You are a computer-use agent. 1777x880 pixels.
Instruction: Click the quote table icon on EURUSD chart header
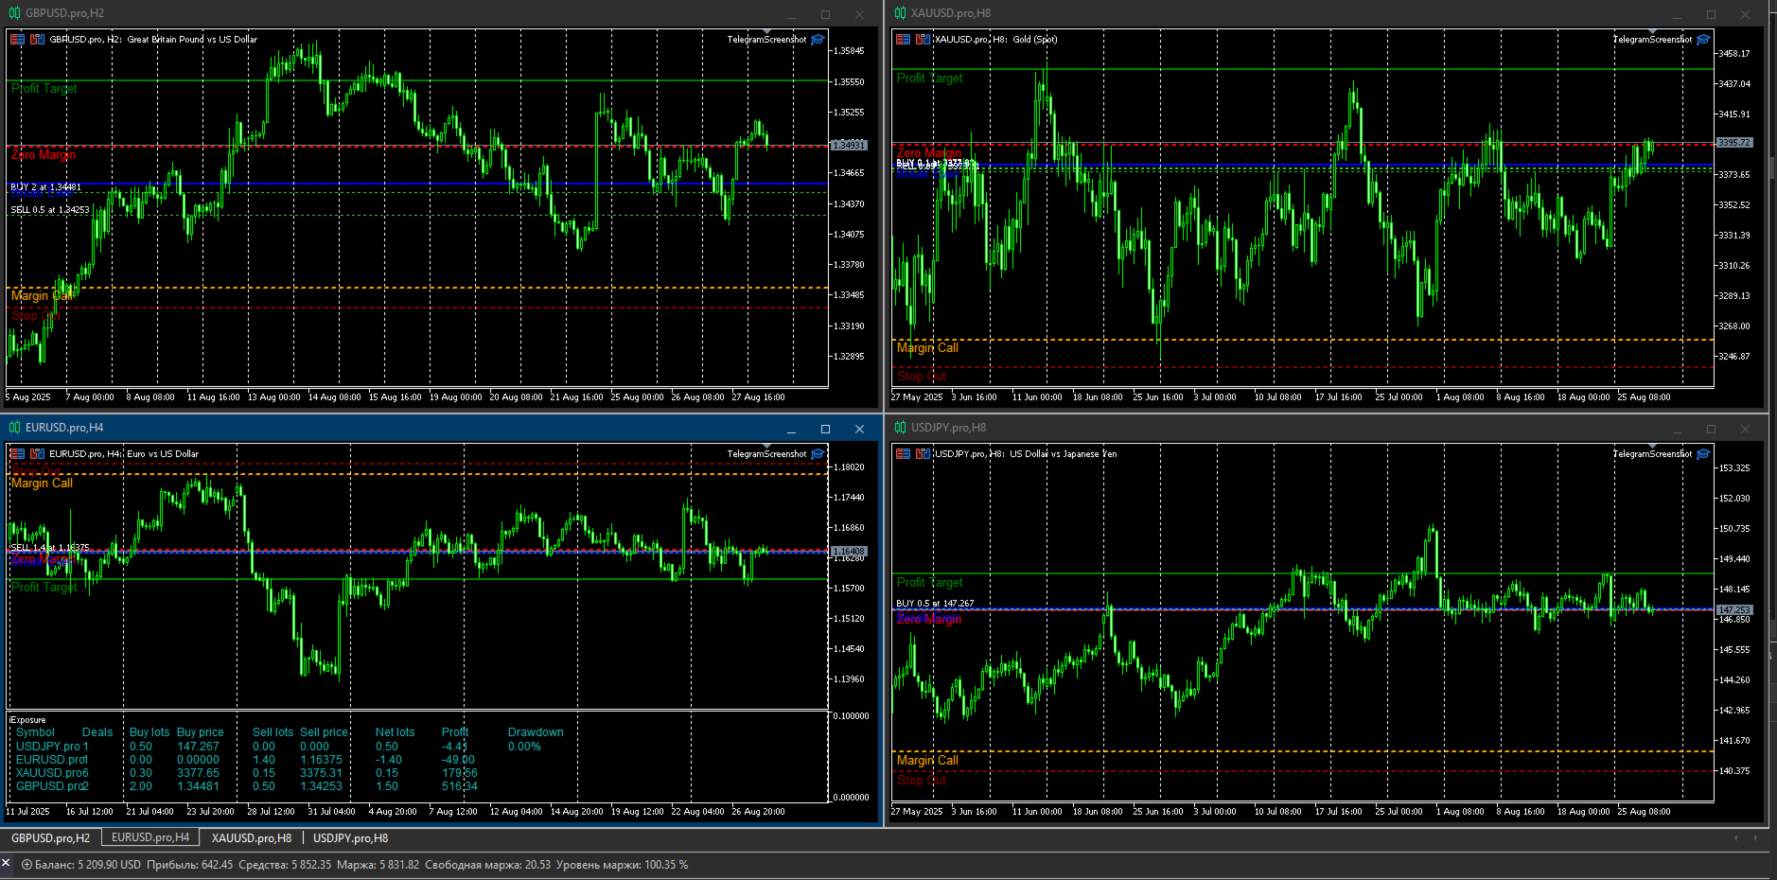click(16, 453)
